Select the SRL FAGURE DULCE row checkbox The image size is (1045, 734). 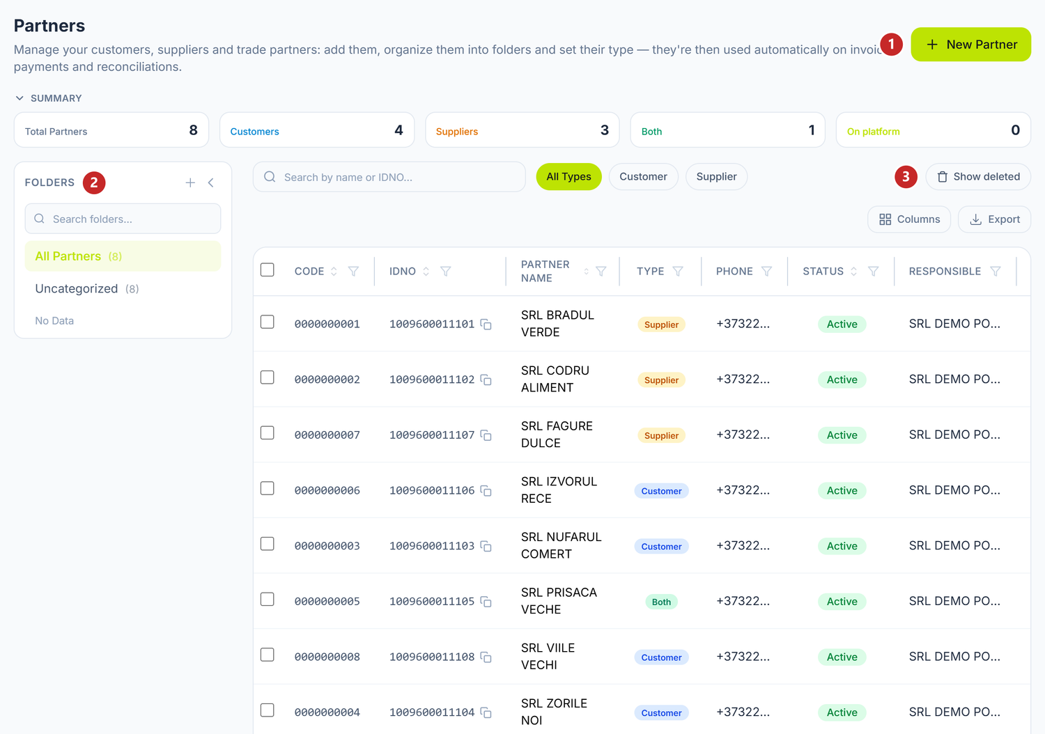tap(268, 433)
